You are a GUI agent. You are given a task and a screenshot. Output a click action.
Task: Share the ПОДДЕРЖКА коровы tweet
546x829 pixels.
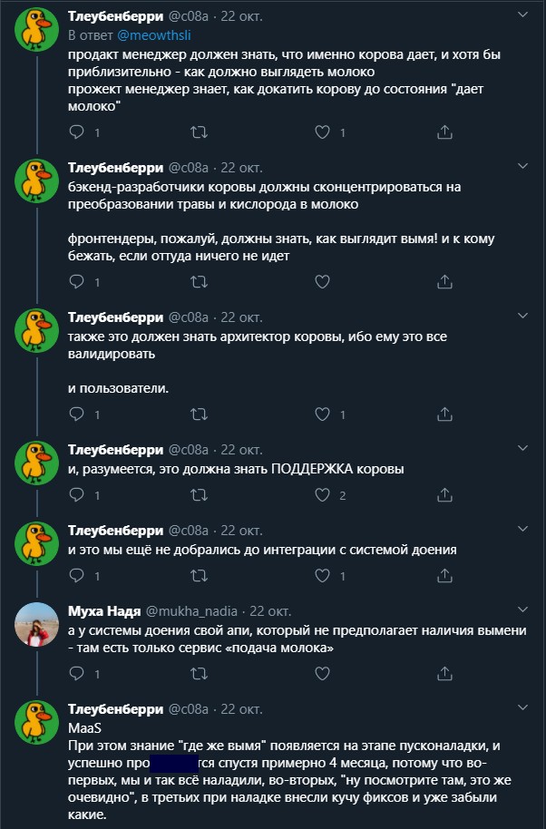(444, 495)
